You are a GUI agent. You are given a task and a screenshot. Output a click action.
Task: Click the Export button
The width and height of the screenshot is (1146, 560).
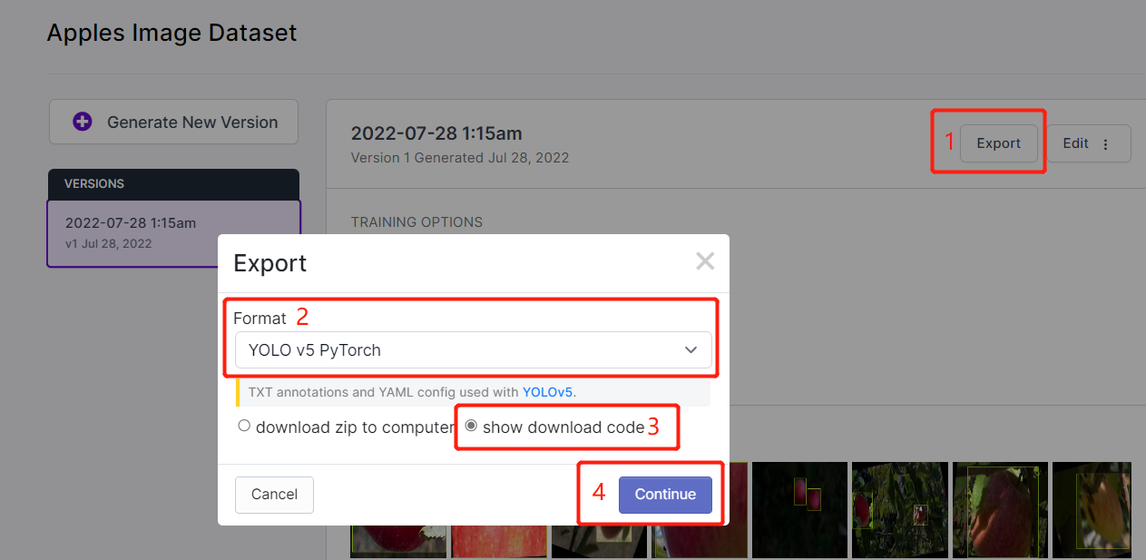[x=998, y=143]
